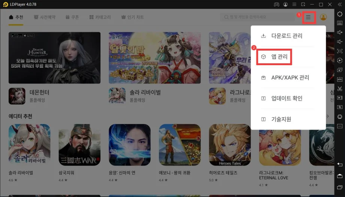
Task: Tap the Android recent apps button
Action: (340, 187)
